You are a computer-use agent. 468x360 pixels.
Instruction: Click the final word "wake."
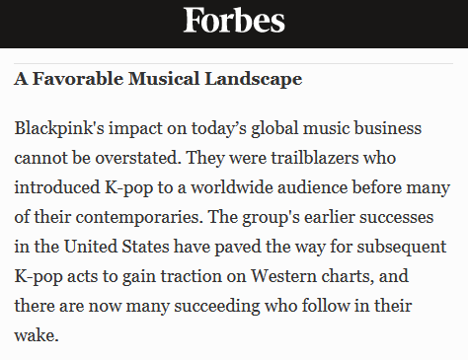(37, 335)
